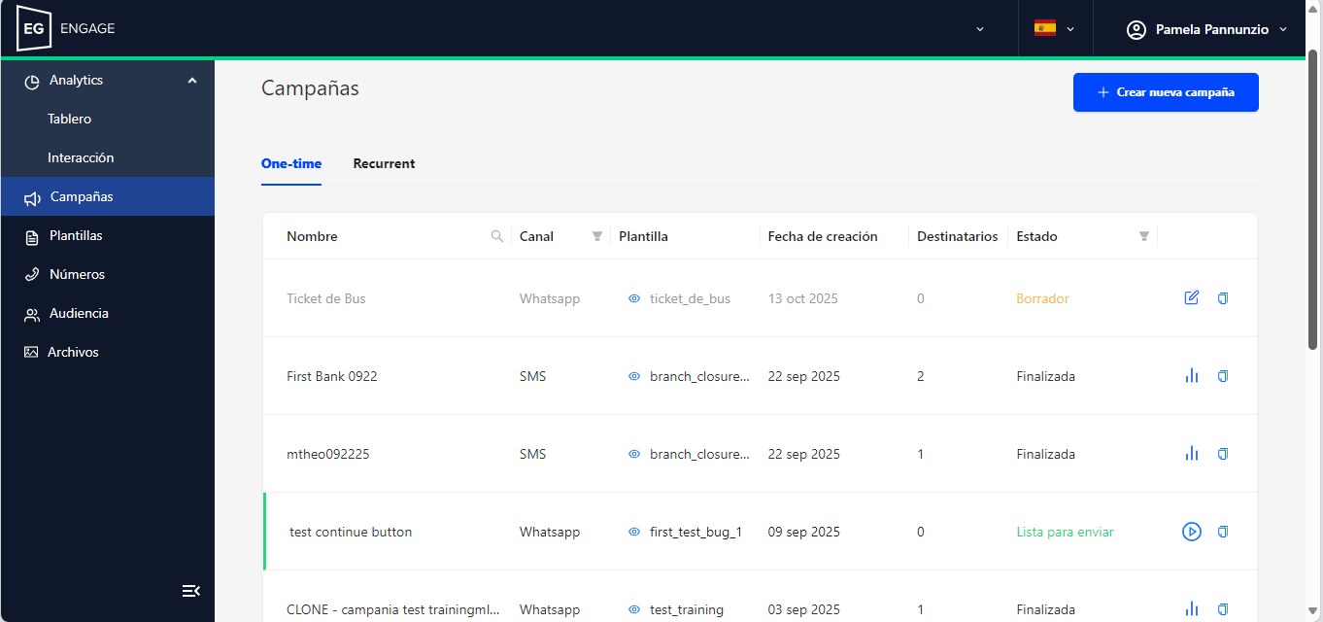Image resolution: width=1323 pixels, height=622 pixels.
Task: Click the EG Engage logo
Action: pyautogui.click(x=66, y=28)
